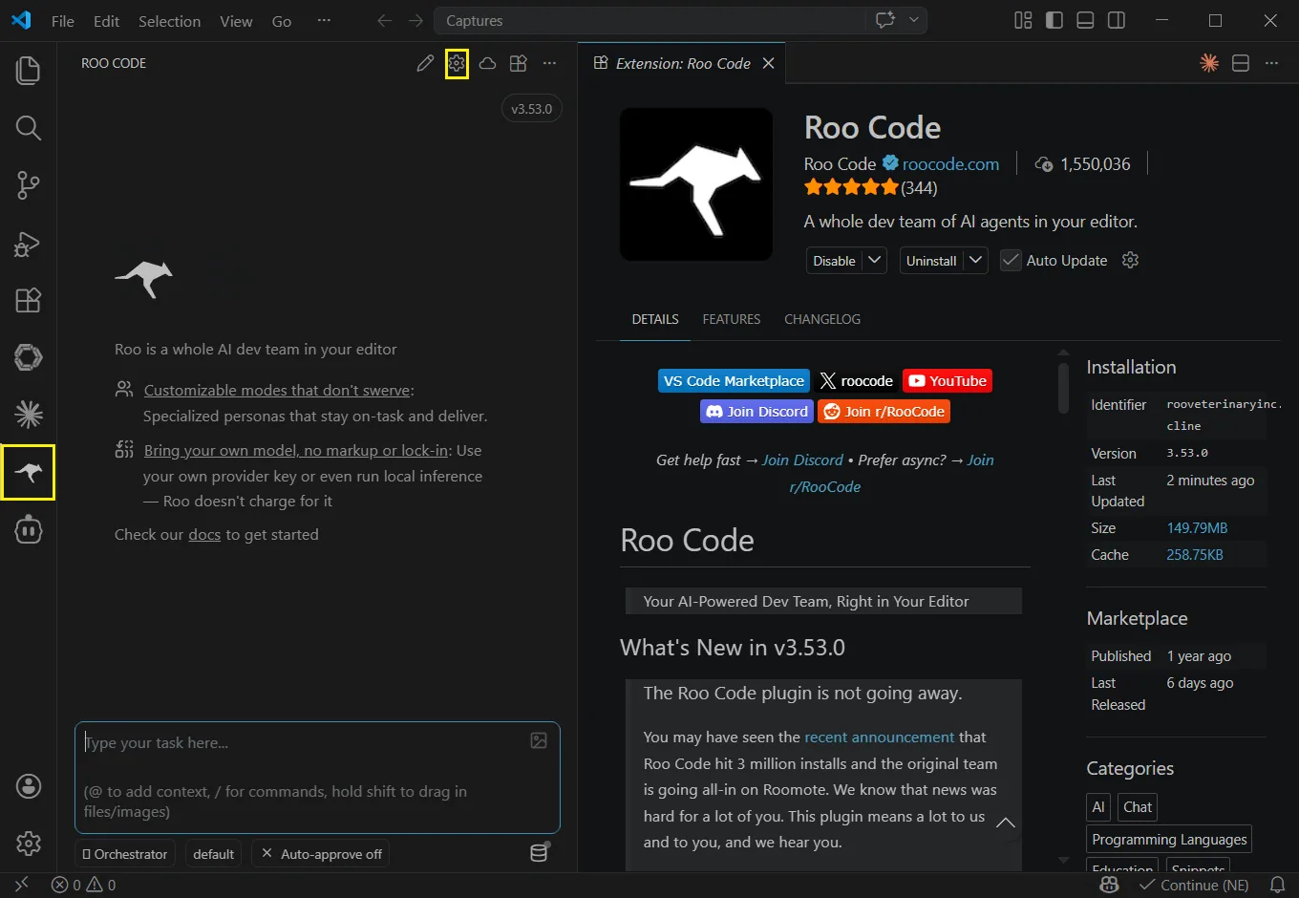The image size is (1299, 898).
Task: Go back with the title bar arrow
Action: 384,21
